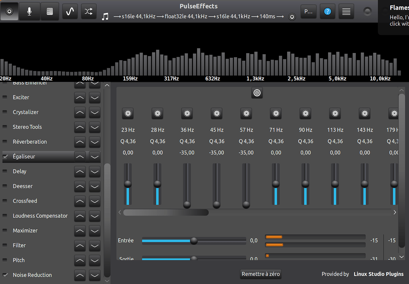This screenshot has height=284, width=409.
Task: Click the equalizer bands horizontal scrollbar
Action: [166, 212]
